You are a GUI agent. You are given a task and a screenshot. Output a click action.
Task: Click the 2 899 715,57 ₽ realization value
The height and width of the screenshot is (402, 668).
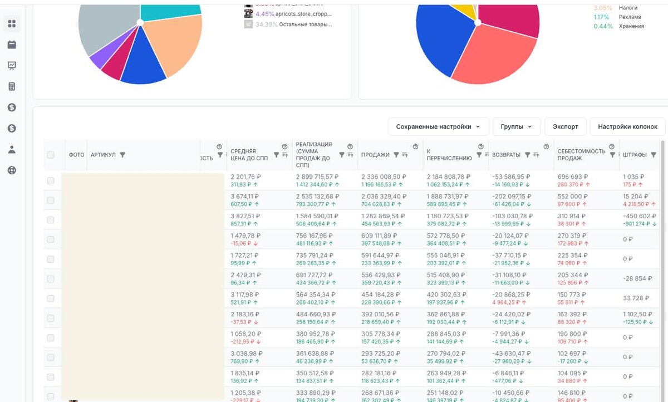click(x=317, y=177)
